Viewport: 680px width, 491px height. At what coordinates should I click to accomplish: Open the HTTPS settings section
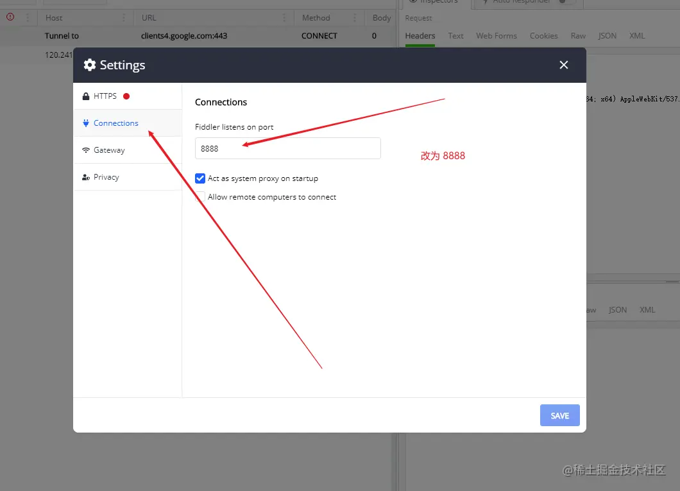tap(128, 96)
